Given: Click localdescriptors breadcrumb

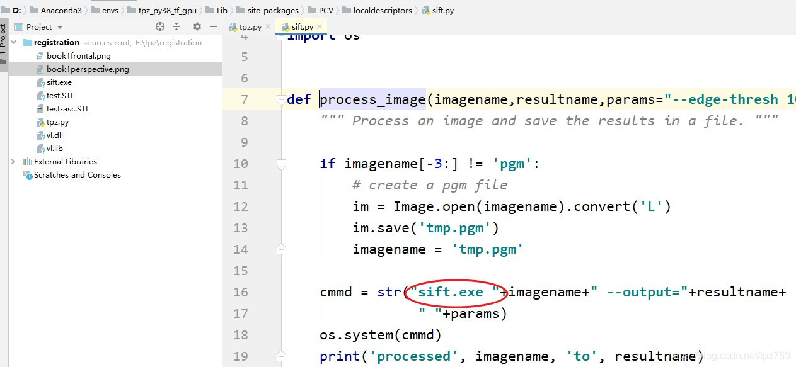Looking at the screenshot, I should [x=378, y=11].
